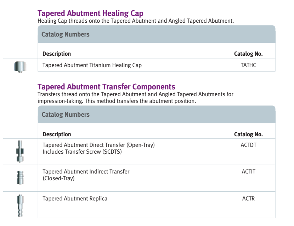
Task: Select the Tapered Abutment Transfer Components heading
Action: (106, 87)
